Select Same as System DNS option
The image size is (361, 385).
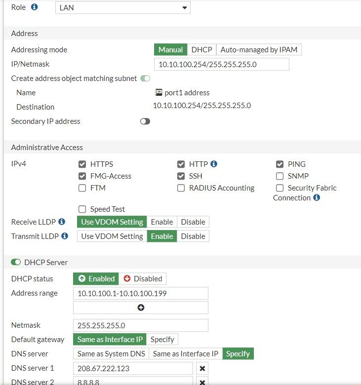(x=111, y=353)
